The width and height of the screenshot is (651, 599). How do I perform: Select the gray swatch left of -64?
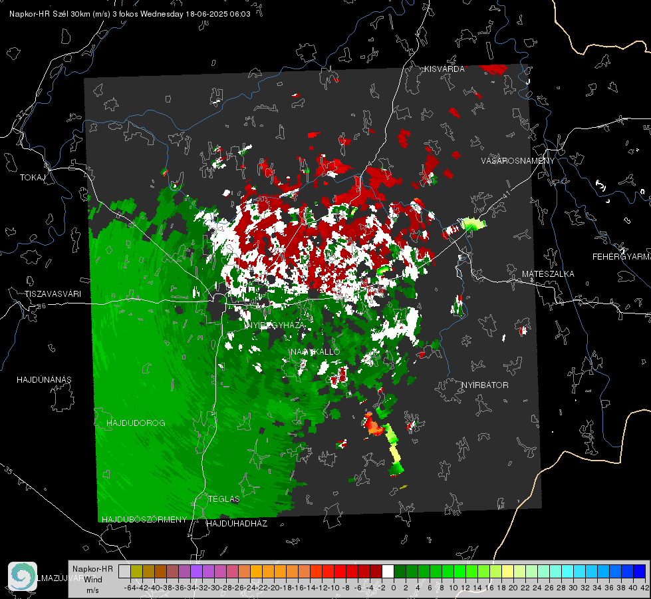click(124, 571)
